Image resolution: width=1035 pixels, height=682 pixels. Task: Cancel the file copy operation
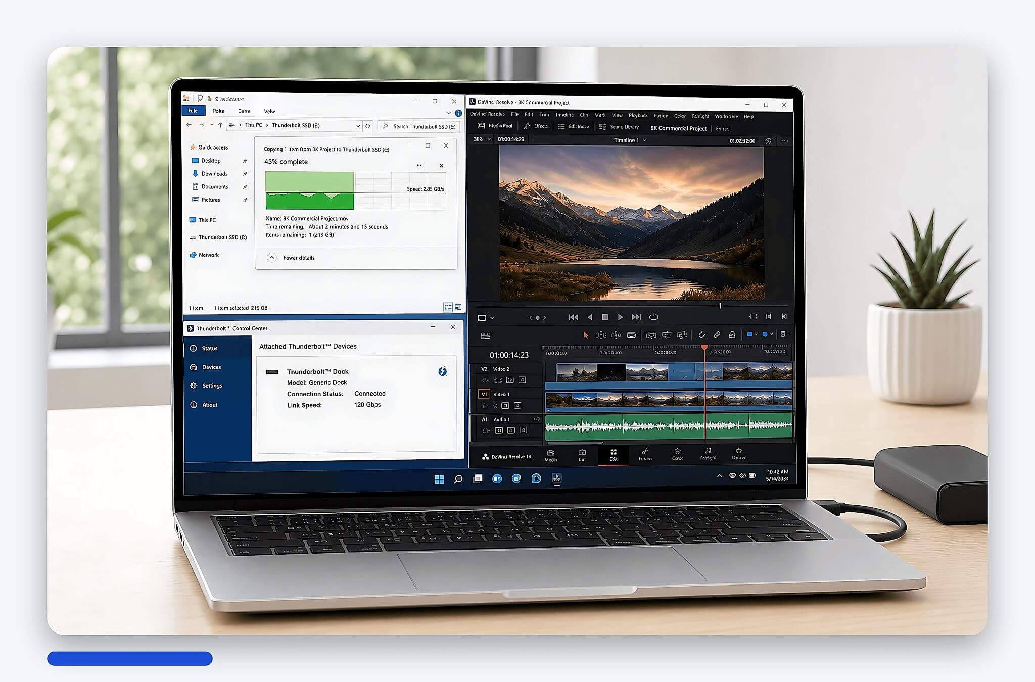click(441, 165)
